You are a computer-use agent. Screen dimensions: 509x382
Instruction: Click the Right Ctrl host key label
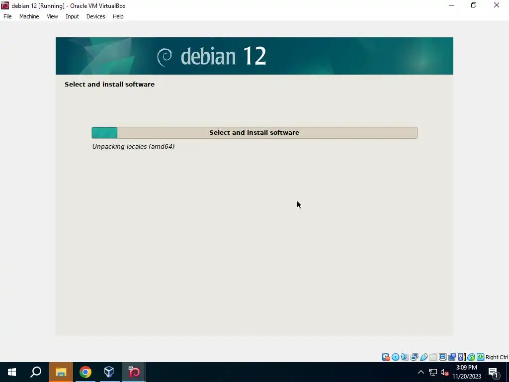coord(497,357)
